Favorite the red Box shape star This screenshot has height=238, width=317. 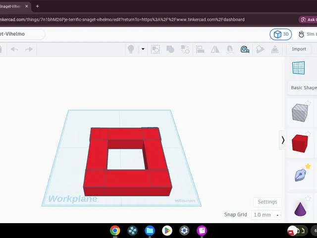pyautogui.click(x=308, y=133)
